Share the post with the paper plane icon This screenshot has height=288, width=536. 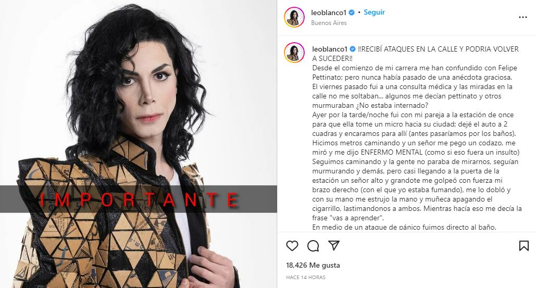(x=333, y=245)
